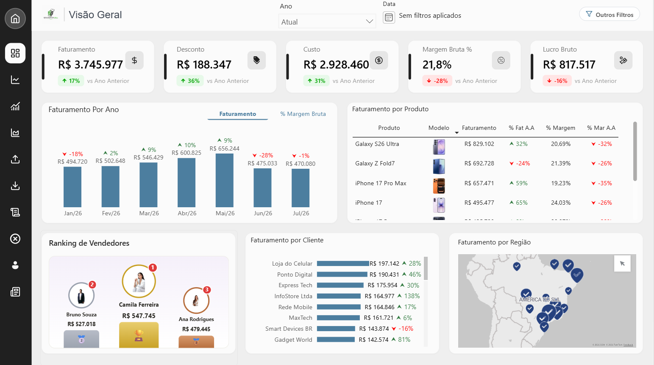654x365 pixels.
Task: Click the R$ 495.477 cell for iPhone 17
Action: coord(479,203)
